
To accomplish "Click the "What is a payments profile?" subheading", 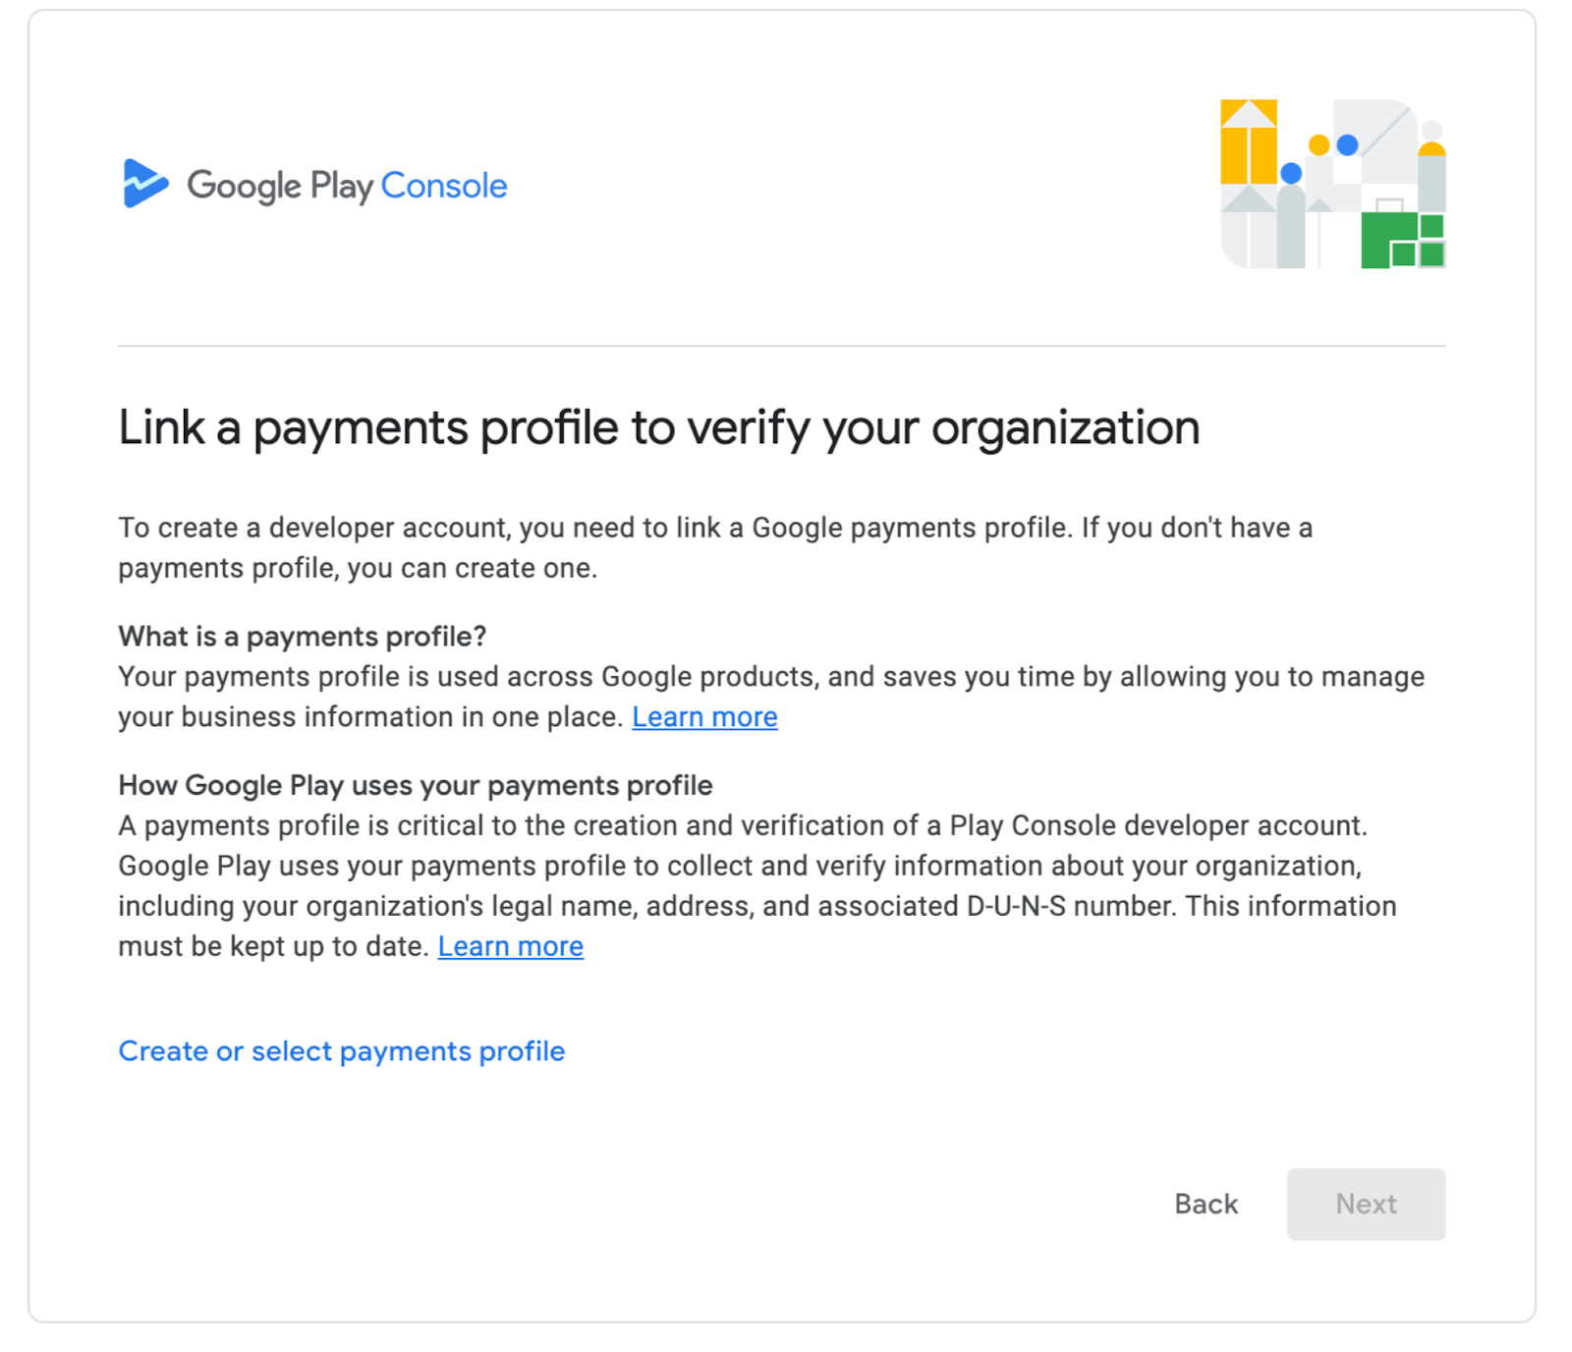I will (x=302, y=637).
